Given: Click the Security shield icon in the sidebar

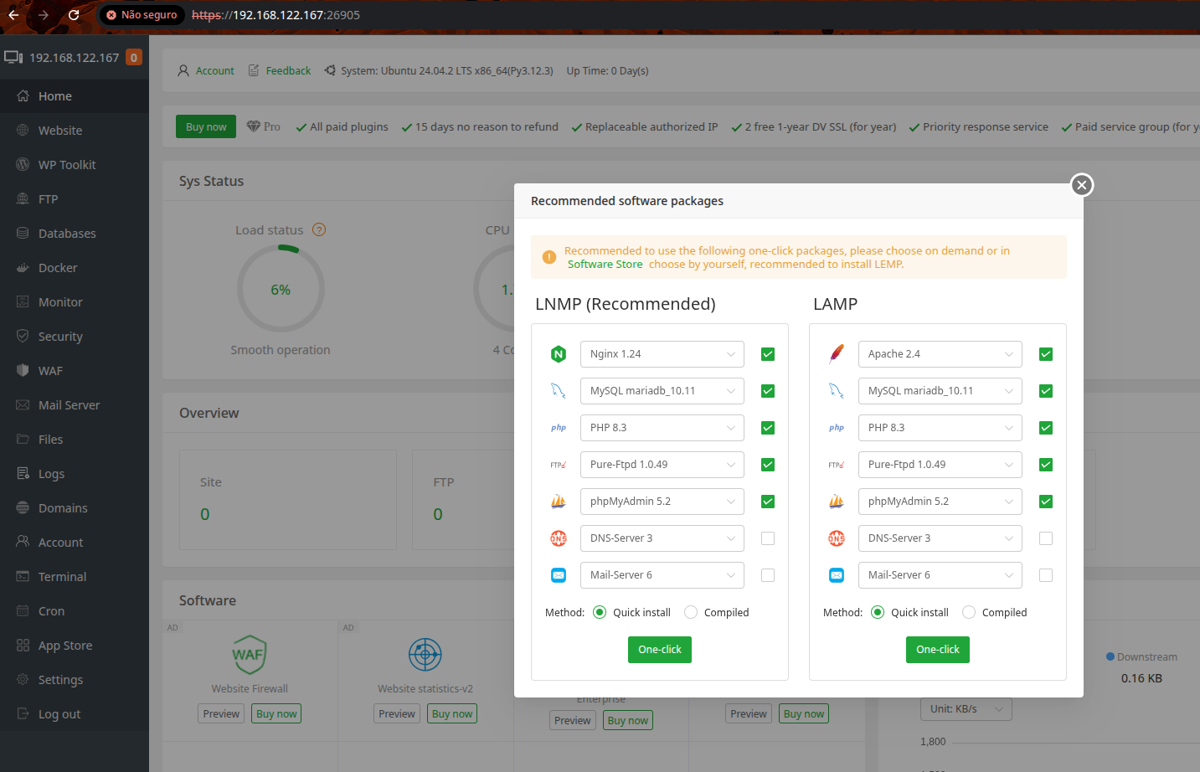Looking at the screenshot, I should (23, 337).
